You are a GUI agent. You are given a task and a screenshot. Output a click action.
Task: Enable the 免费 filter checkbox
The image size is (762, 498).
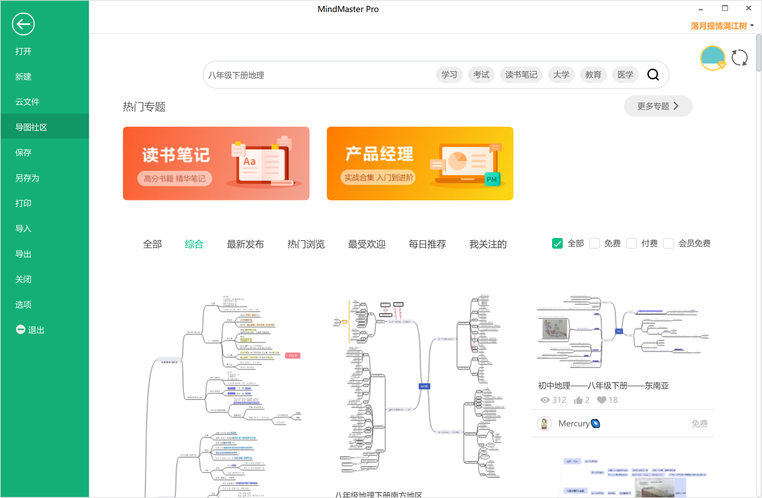point(594,244)
